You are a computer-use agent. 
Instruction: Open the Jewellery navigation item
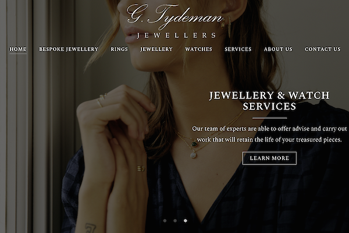pyautogui.click(x=156, y=49)
